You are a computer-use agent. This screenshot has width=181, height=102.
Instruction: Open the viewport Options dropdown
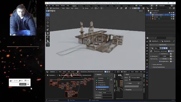click(141, 11)
